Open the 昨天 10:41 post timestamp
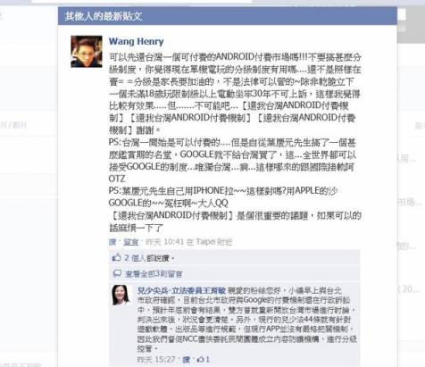Viewport: 425px width, 367px height. tap(164, 242)
